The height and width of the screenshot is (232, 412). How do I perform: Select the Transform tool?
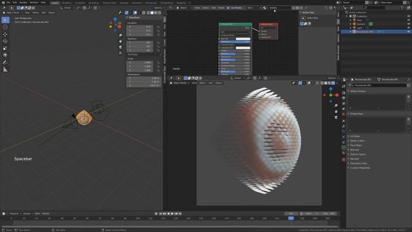[5, 55]
